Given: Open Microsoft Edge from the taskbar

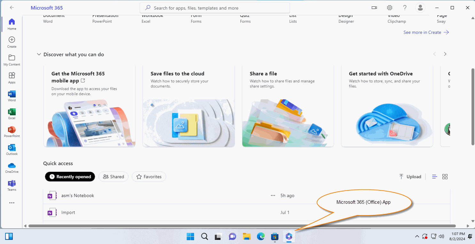Looking at the screenshot, I should [261, 236].
